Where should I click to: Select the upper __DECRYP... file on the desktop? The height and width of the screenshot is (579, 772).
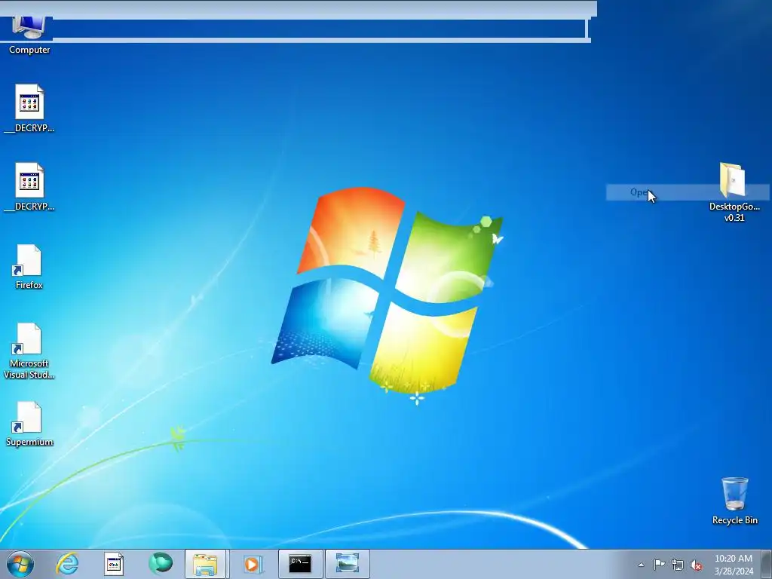pyautogui.click(x=29, y=109)
